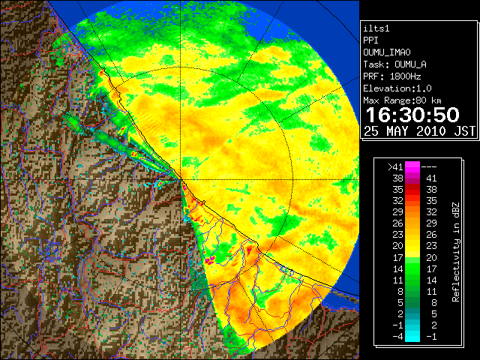Select the OUMU_IMAO site name text
Image resolution: width=480 pixels, height=360 pixels.
click(387, 52)
